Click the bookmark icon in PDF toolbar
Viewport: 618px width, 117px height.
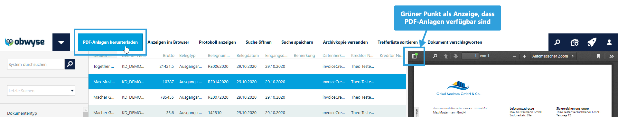click(x=598, y=56)
